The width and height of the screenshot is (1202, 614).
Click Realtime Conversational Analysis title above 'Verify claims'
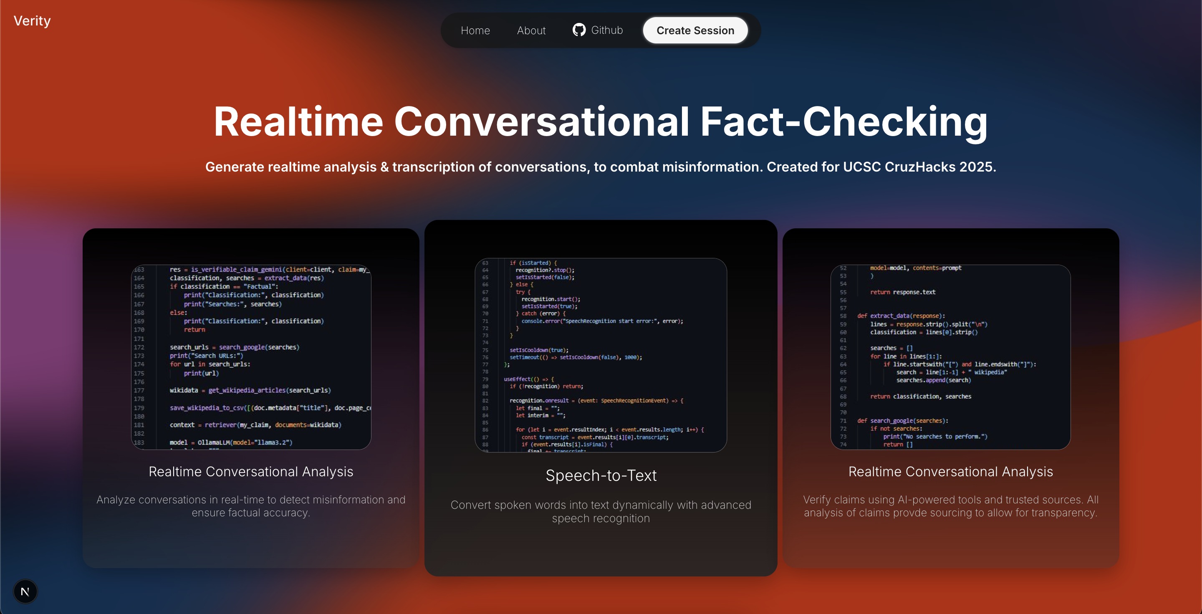coord(950,472)
